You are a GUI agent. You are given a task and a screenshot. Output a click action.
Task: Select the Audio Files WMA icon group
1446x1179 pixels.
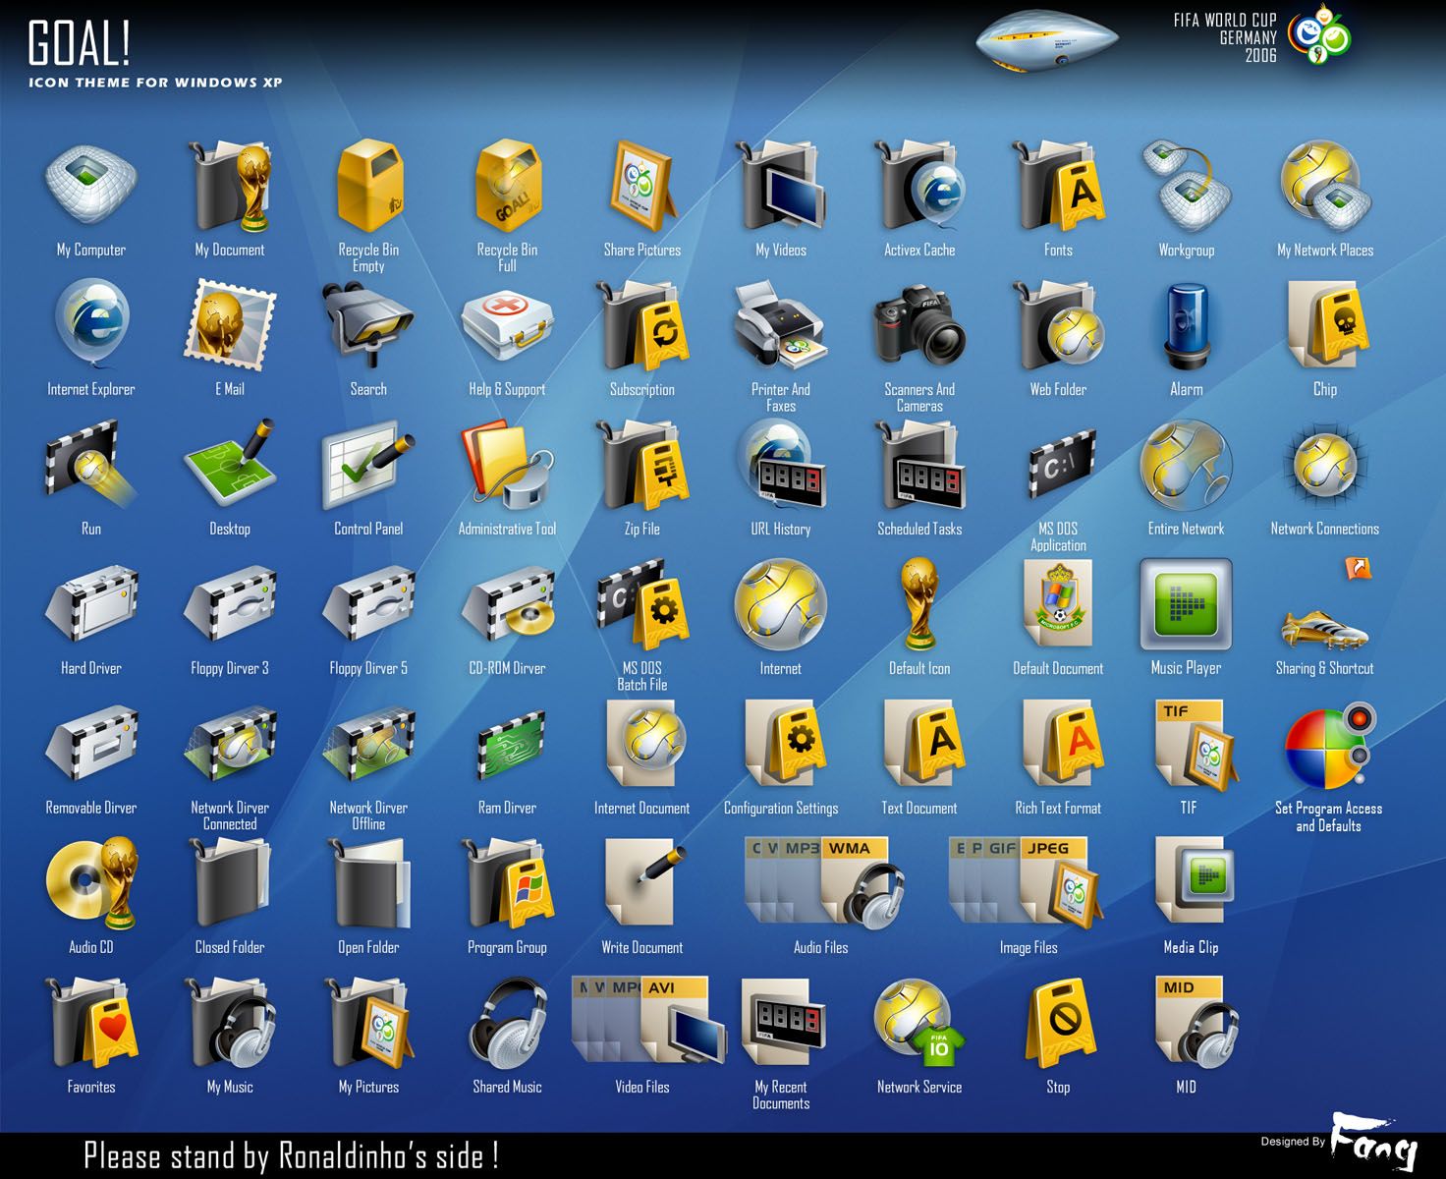(x=823, y=882)
